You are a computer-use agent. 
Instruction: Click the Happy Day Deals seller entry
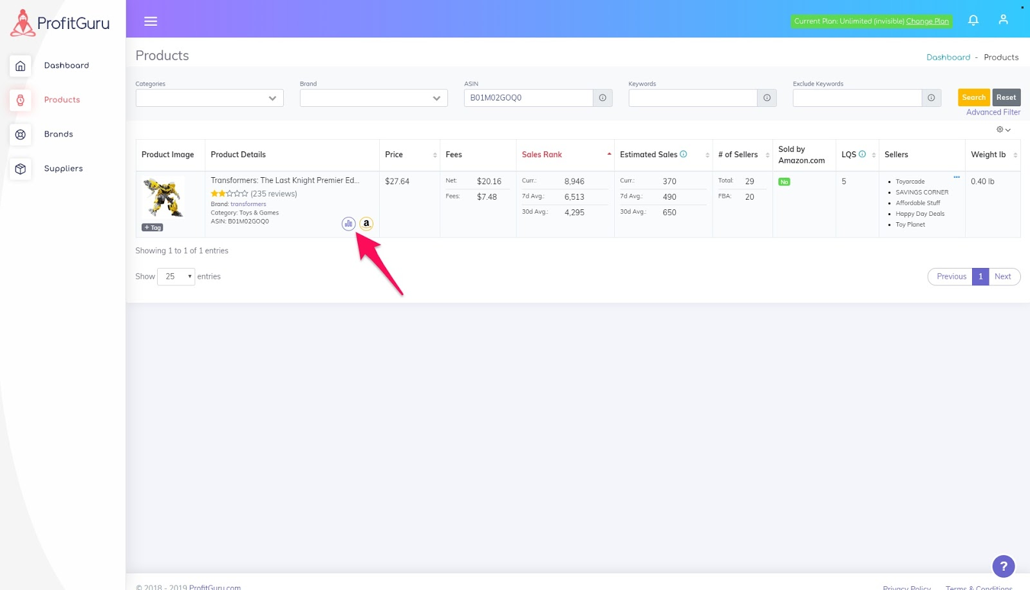pos(920,214)
